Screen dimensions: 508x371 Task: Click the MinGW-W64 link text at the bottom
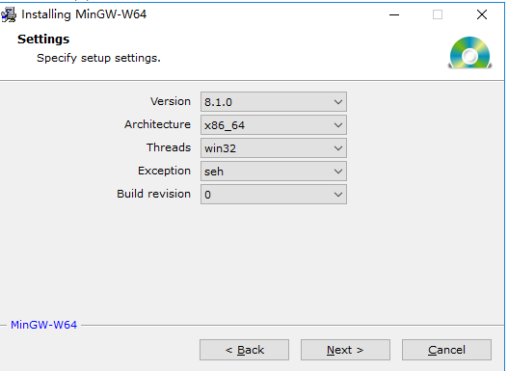(x=43, y=325)
